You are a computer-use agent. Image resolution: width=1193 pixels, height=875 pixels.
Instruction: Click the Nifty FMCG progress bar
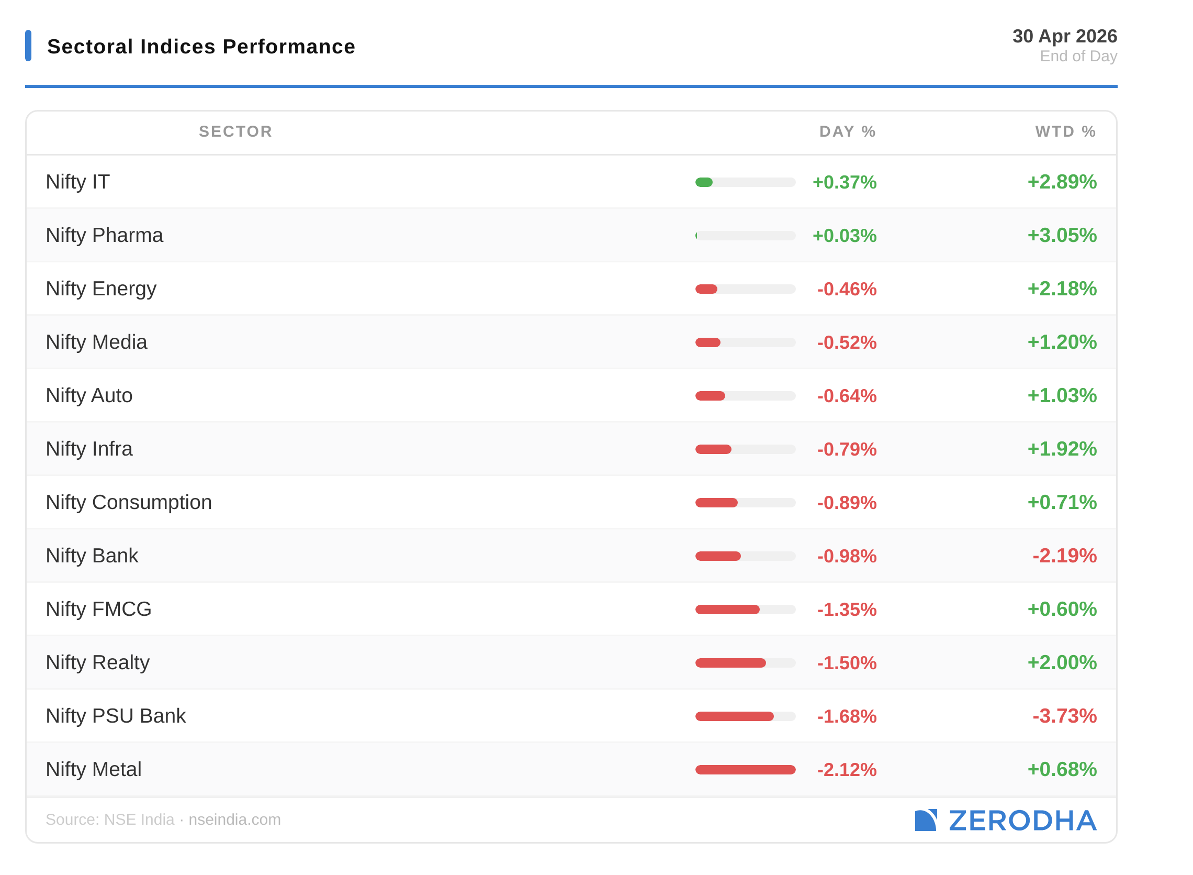coord(728,610)
